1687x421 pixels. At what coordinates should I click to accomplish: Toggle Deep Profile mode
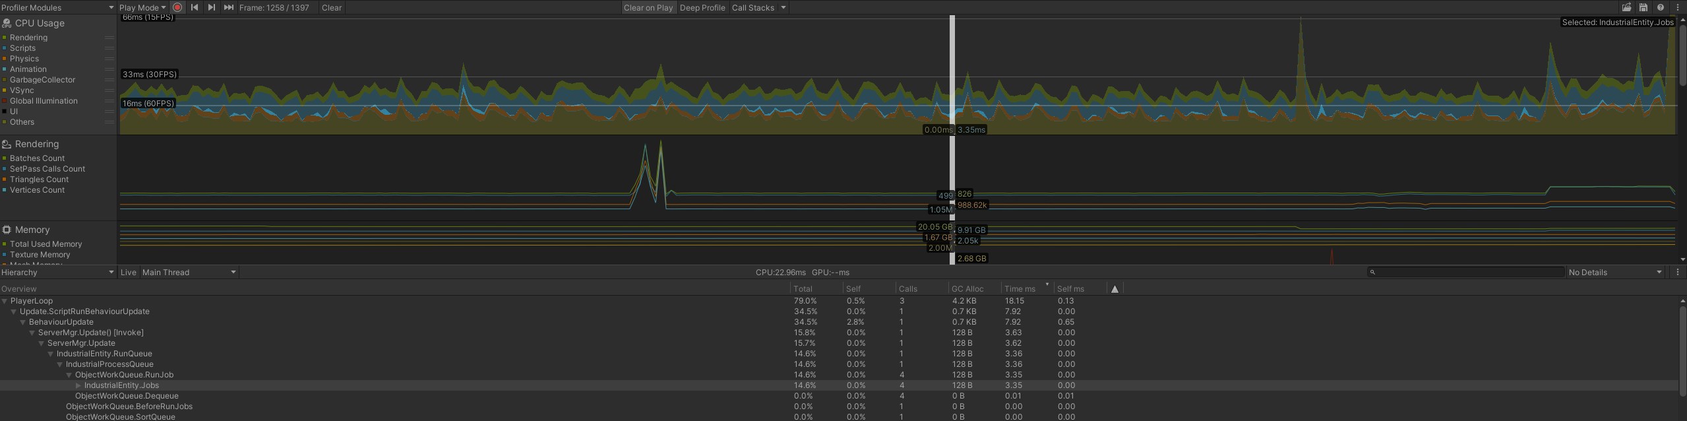(x=702, y=7)
